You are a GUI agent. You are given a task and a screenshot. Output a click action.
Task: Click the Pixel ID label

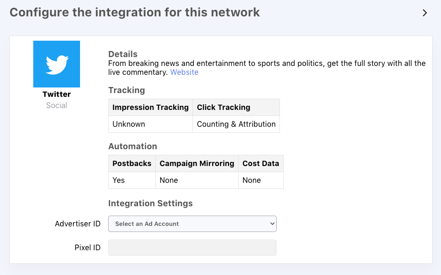[88, 248]
